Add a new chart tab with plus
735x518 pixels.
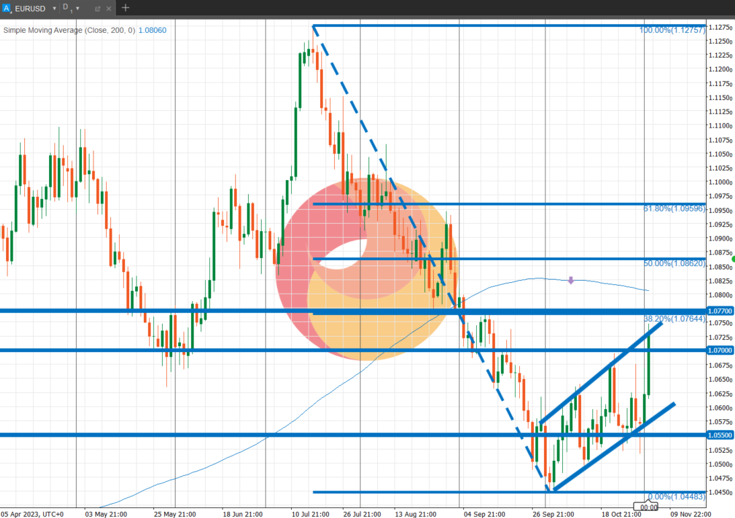coord(125,8)
